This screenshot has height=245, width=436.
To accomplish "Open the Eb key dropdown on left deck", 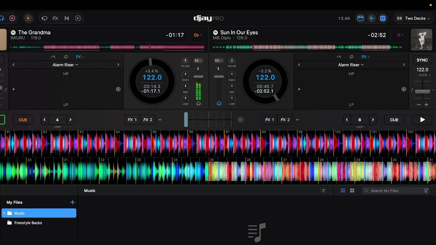I will pos(198,35).
